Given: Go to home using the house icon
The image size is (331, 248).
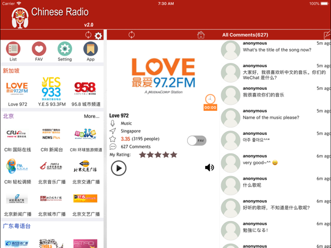Looking at the screenshot, I should click(x=201, y=35).
